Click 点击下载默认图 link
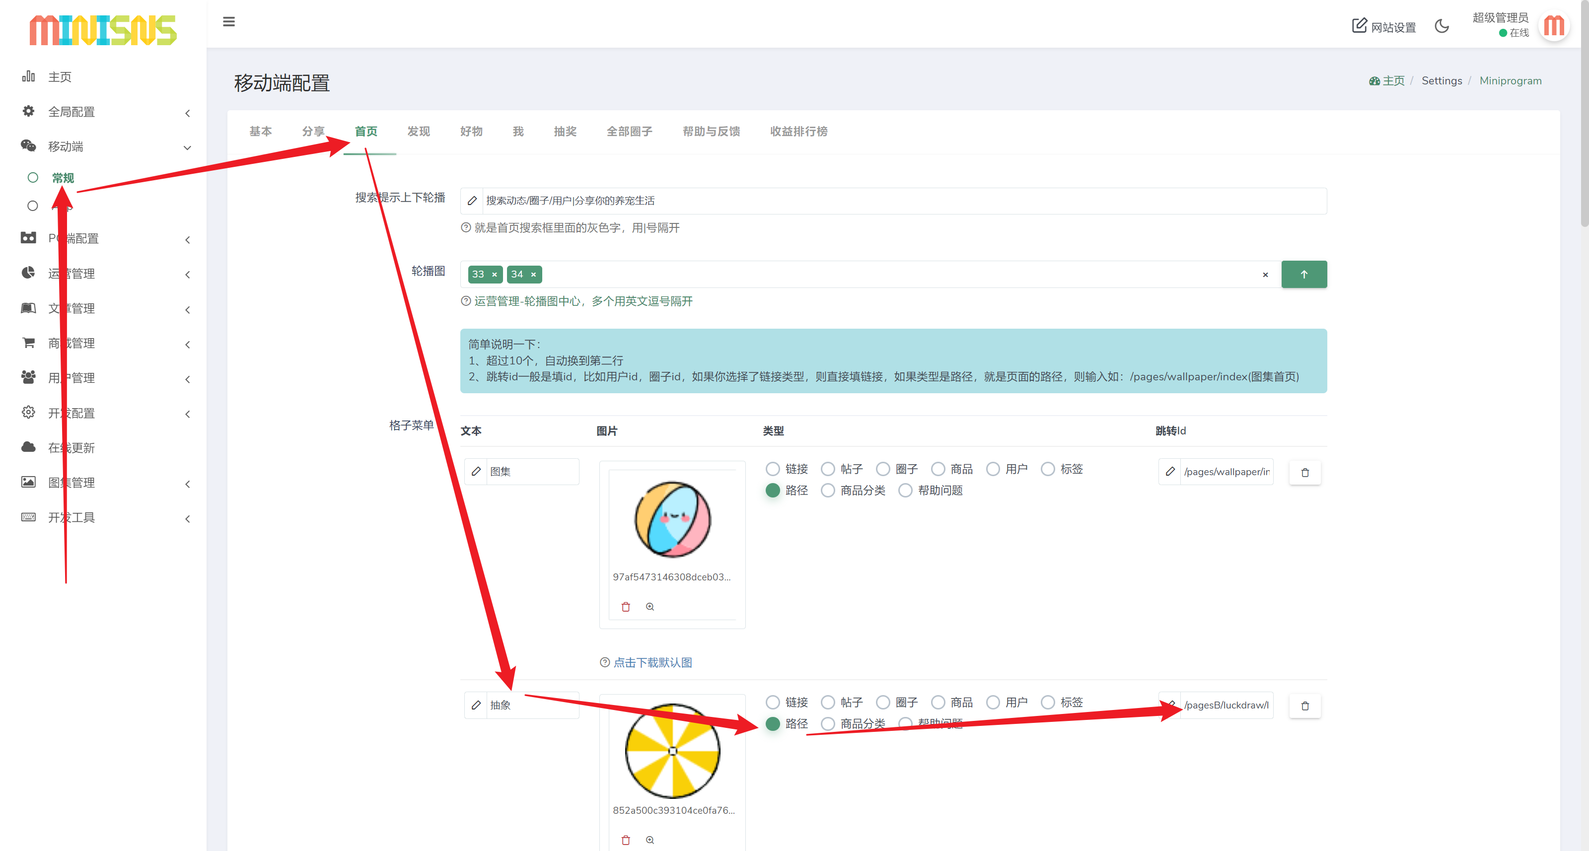The height and width of the screenshot is (851, 1589). (x=652, y=662)
